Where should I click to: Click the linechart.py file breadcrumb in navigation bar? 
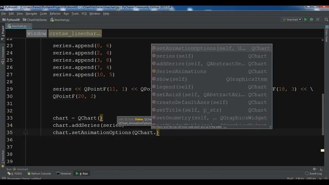click(60, 20)
